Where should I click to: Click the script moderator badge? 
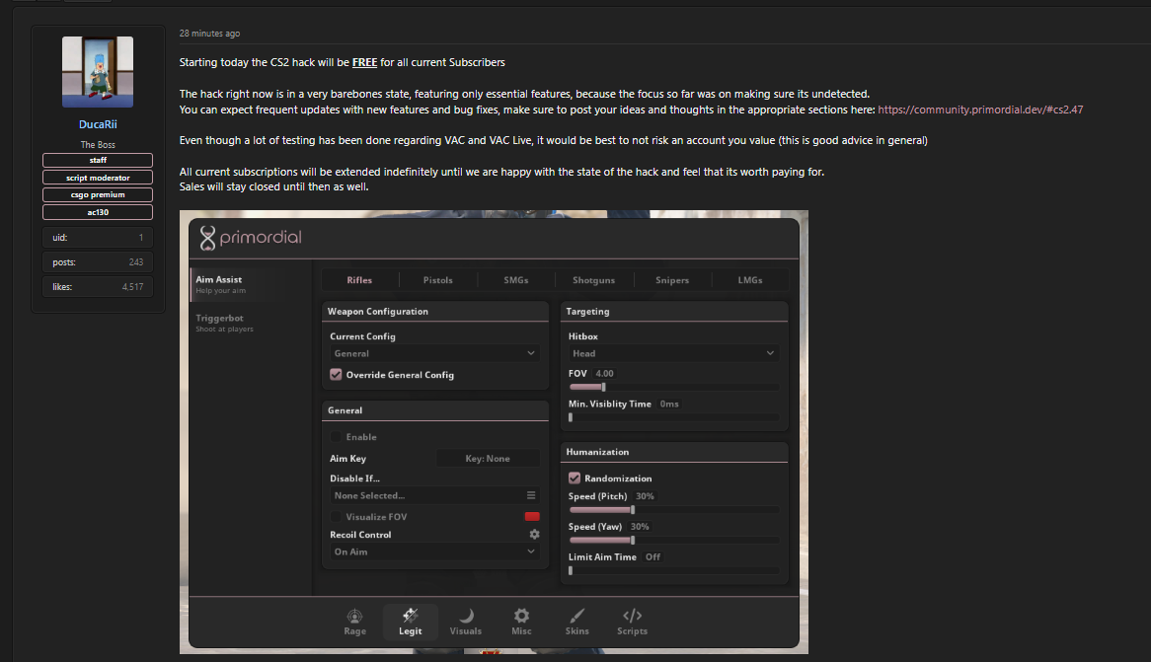point(98,178)
